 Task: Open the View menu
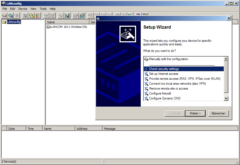(x=33, y=9)
